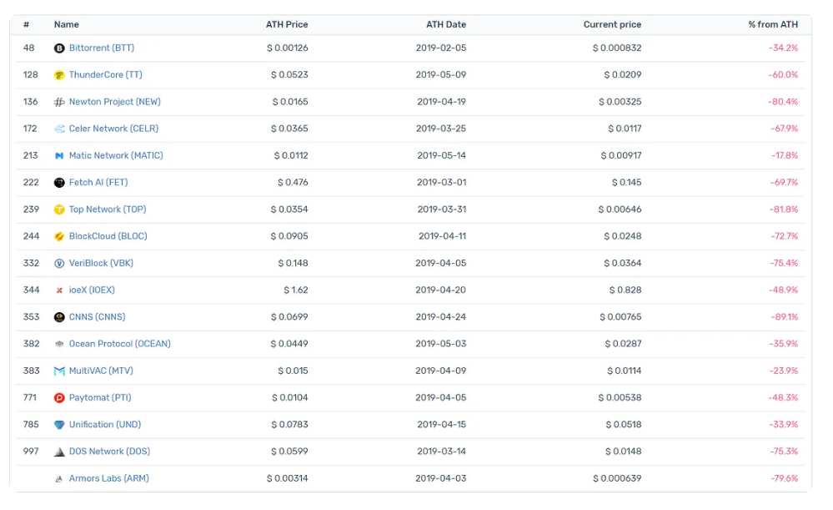
Task: Click the Top Network yellow icon
Action: (x=59, y=210)
